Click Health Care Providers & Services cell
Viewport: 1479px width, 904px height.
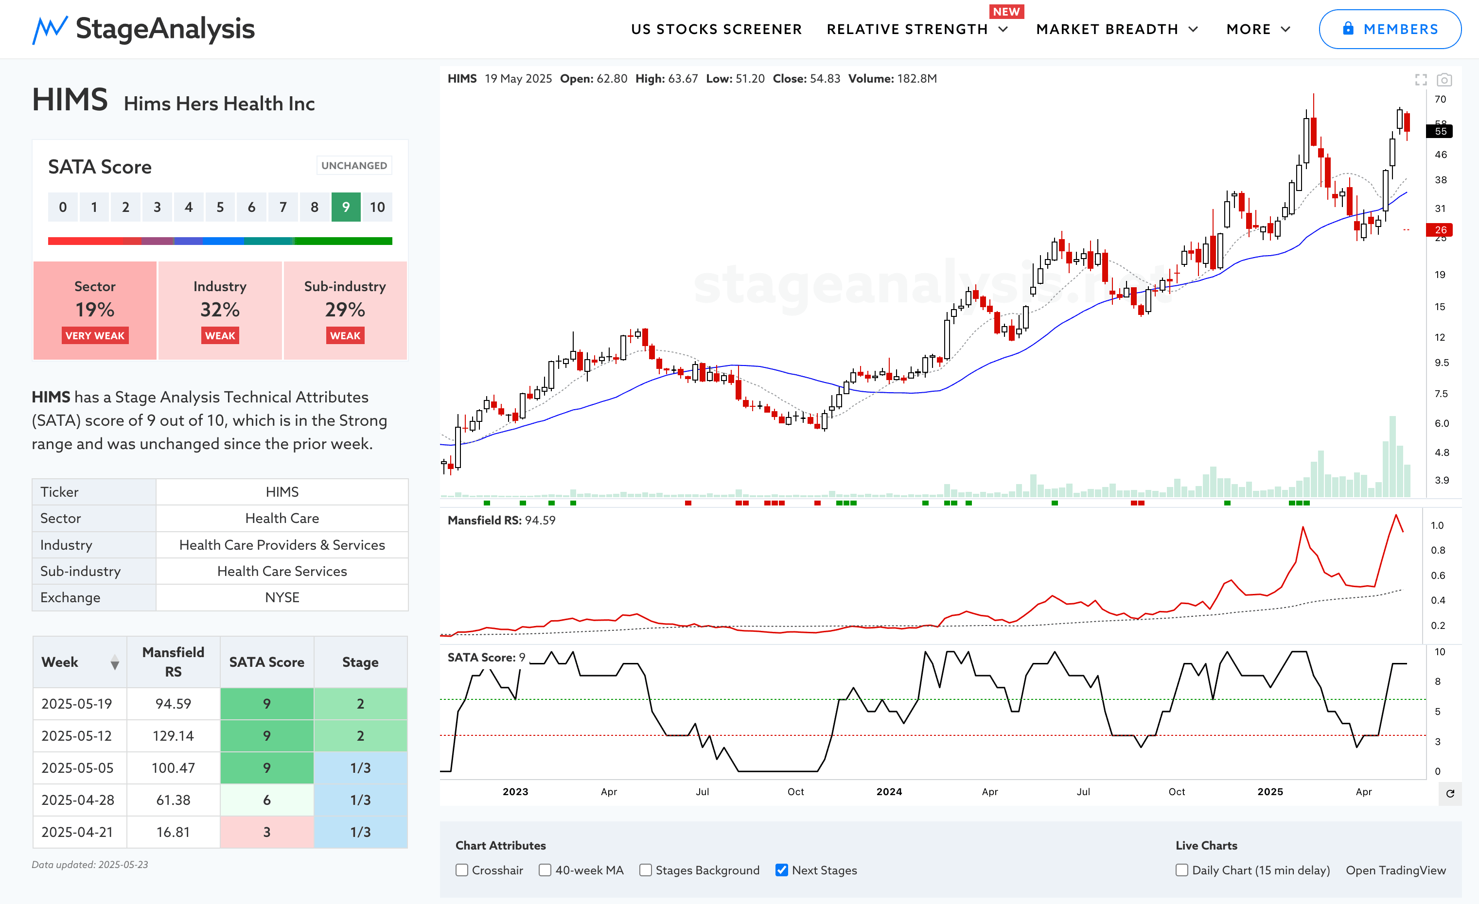point(282,545)
